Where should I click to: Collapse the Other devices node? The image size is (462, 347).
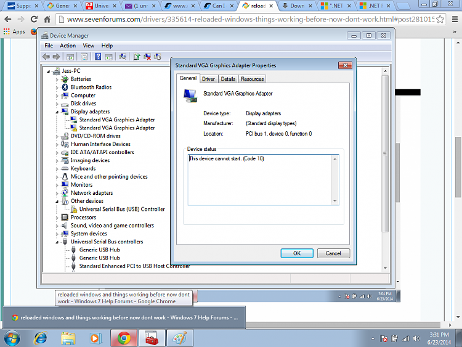pyautogui.click(x=57, y=202)
